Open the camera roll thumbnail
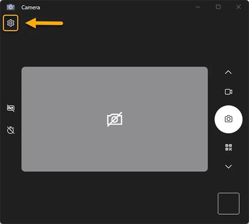This screenshot has width=249, height=224. coord(228,204)
